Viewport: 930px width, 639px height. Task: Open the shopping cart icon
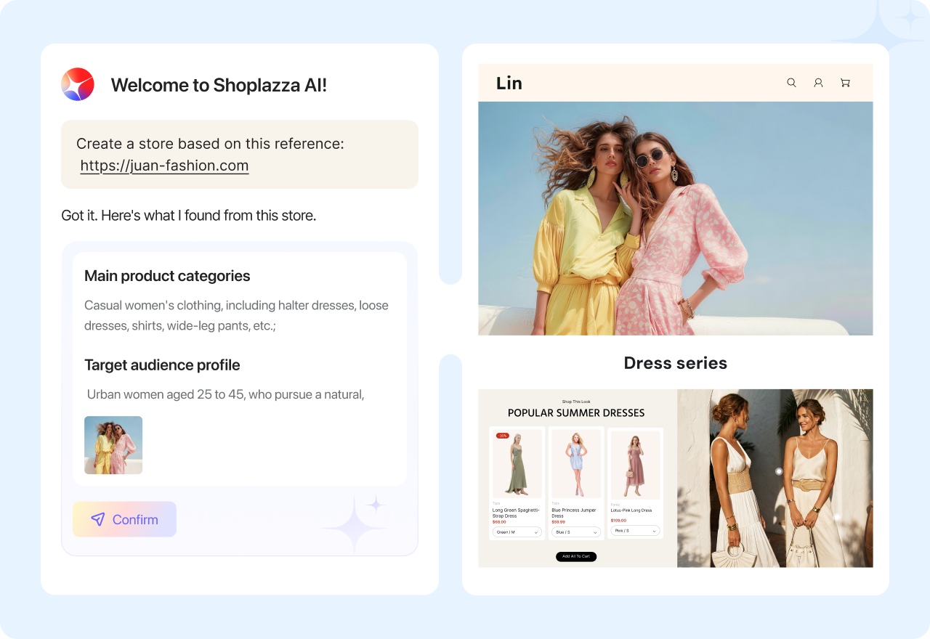pos(845,83)
